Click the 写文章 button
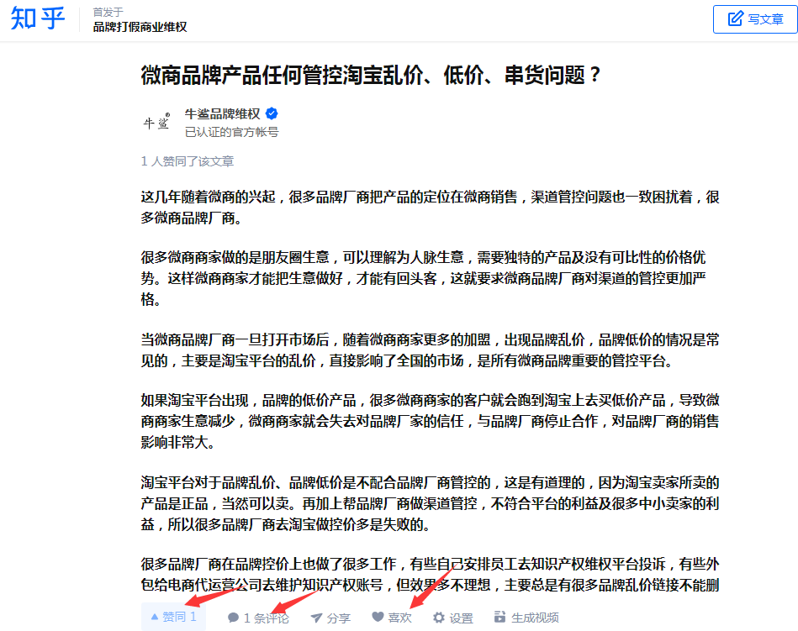 coord(755,19)
